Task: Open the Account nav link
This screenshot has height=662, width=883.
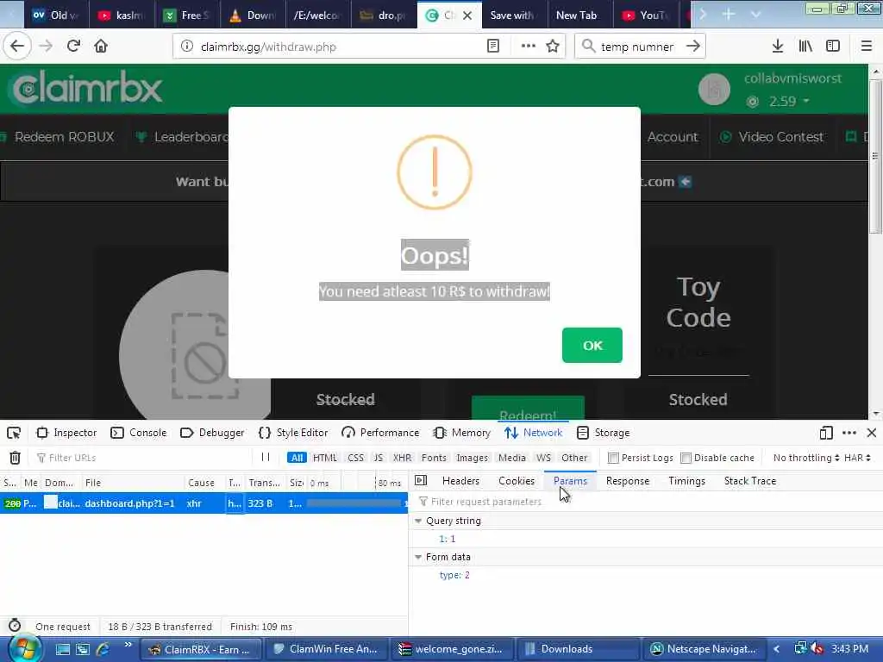Action: pyautogui.click(x=673, y=137)
